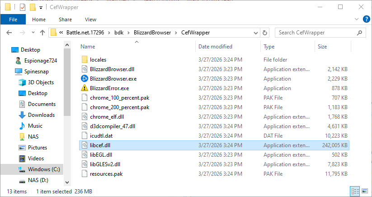372x197 pixels.
Task: Jump to the BlizzardBrowser breadcrumb folder
Action: [x=152, y=33]
